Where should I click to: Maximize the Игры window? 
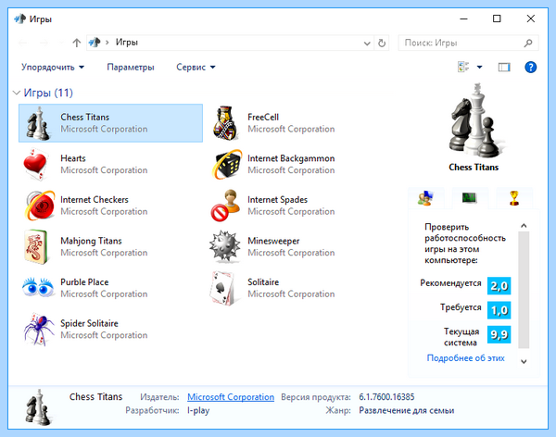497,19
